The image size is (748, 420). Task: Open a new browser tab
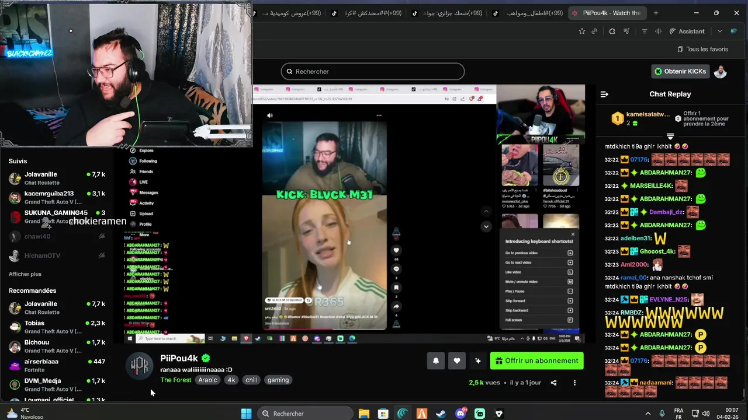click(656, 13)
